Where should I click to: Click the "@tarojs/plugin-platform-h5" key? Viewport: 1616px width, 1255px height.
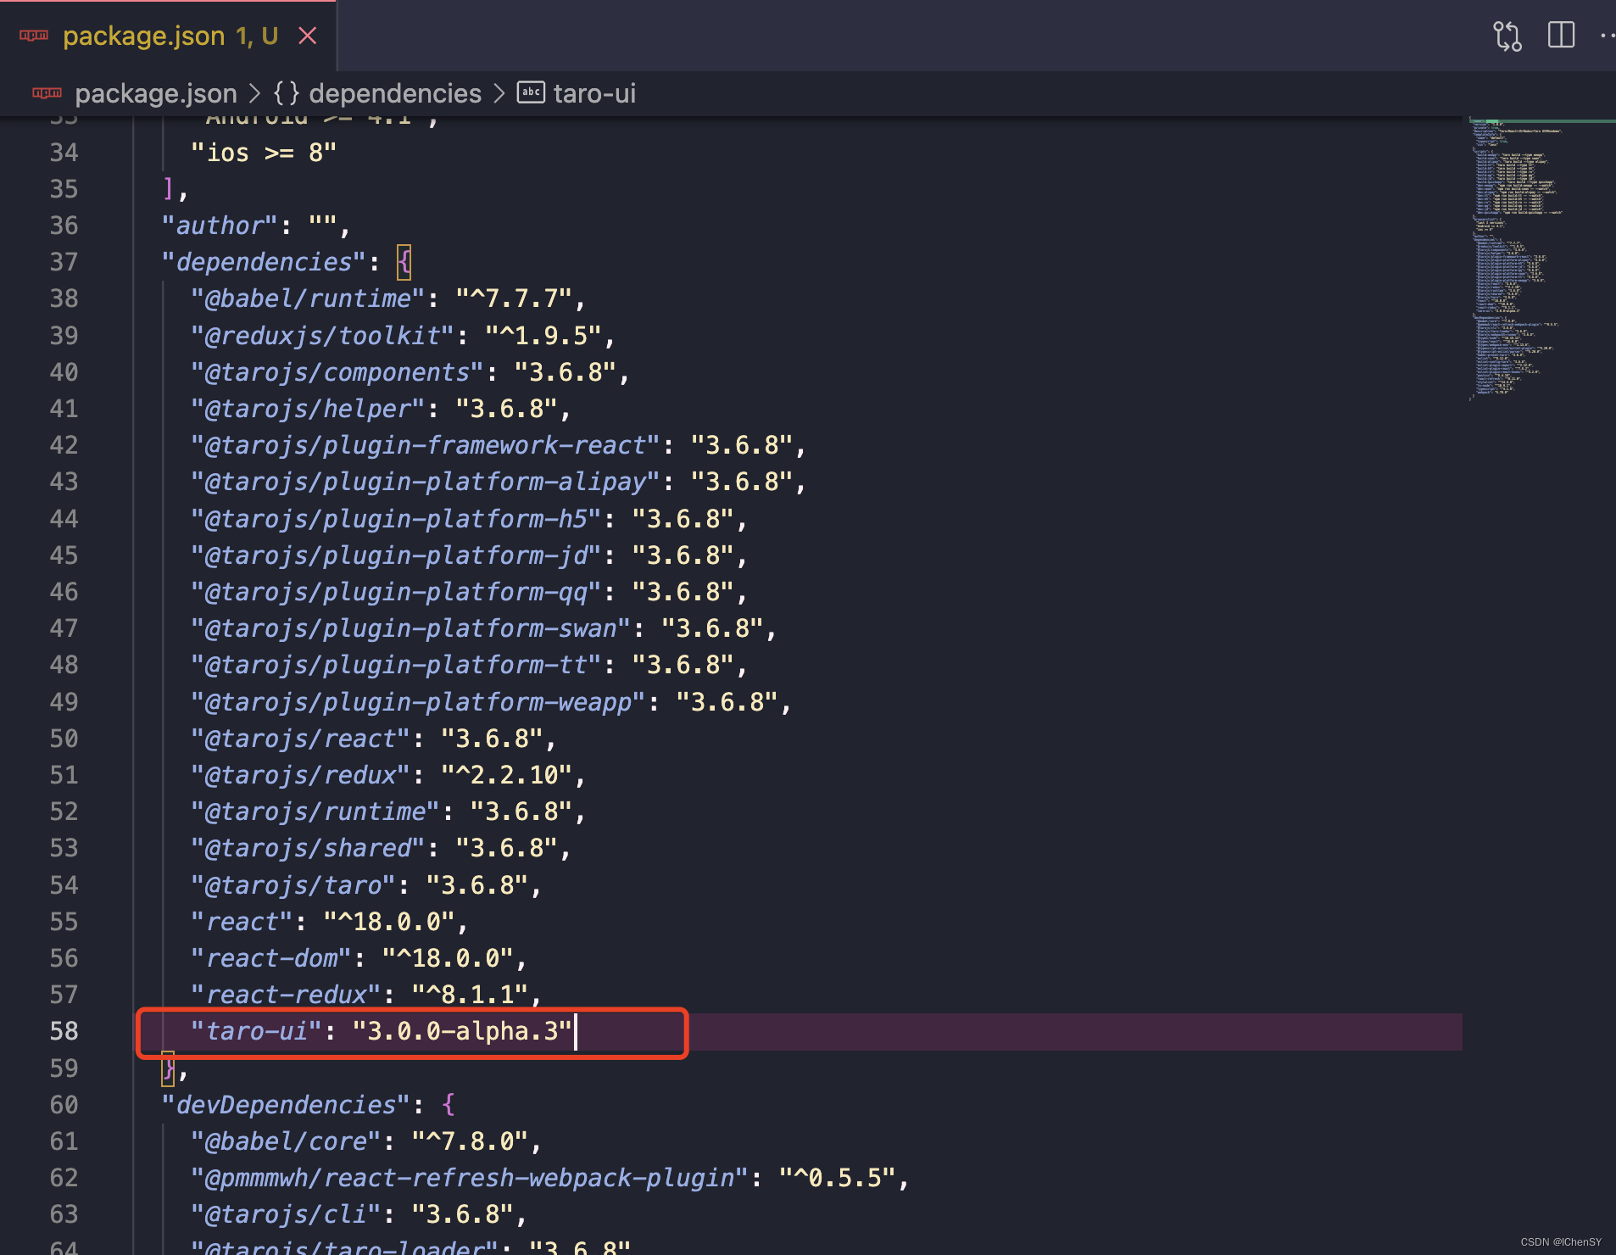[x=396, y=519]
